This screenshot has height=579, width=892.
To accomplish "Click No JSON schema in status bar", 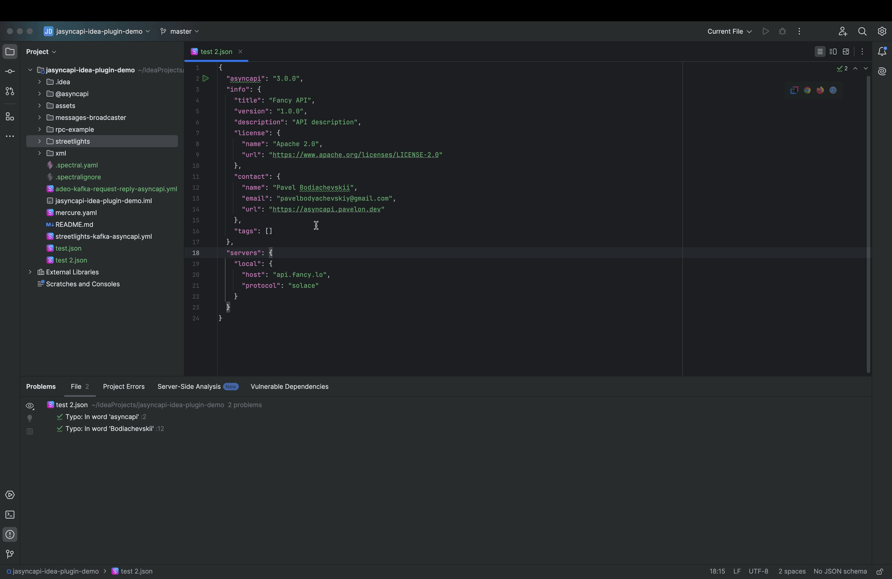I will [x=840, y=571].
